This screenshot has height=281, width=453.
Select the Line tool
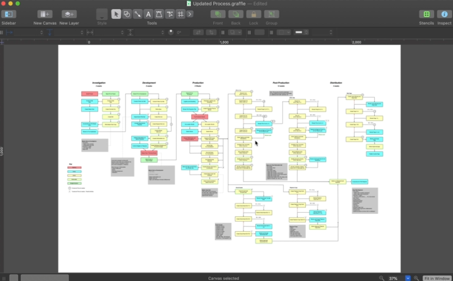(x=137, y=14)
